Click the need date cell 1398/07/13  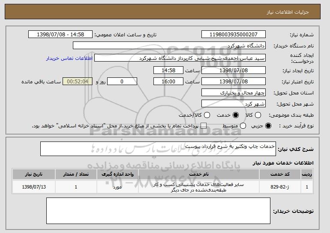tap(34, 187)
